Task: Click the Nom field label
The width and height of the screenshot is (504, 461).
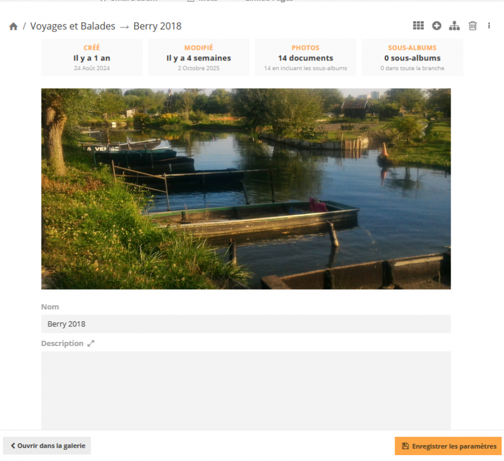Action: click(x=50, y=307)
